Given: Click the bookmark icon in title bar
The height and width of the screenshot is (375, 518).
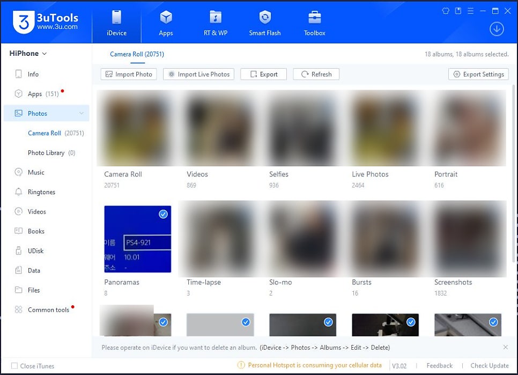Looking at the screenshot, I should [x=458, y=11].
